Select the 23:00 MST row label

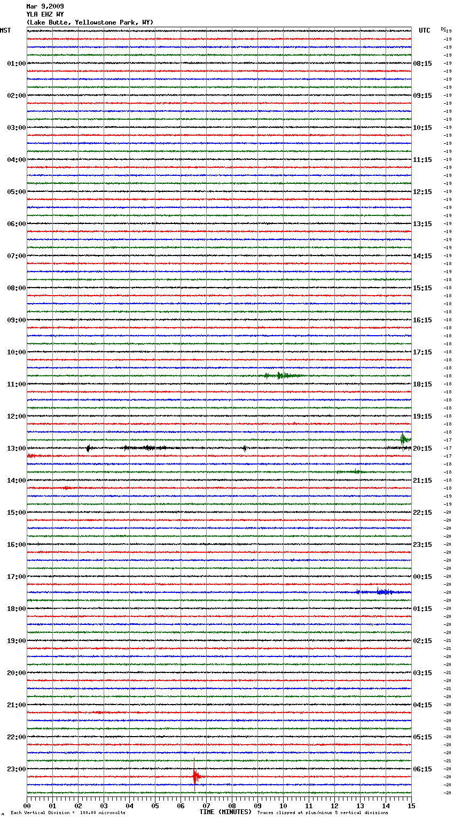(x=16, y=769)
